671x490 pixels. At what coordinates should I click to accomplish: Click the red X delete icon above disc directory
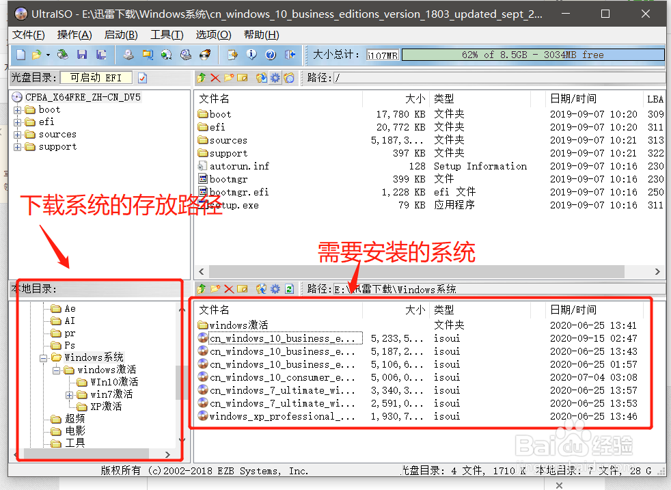tap(215, 77)
